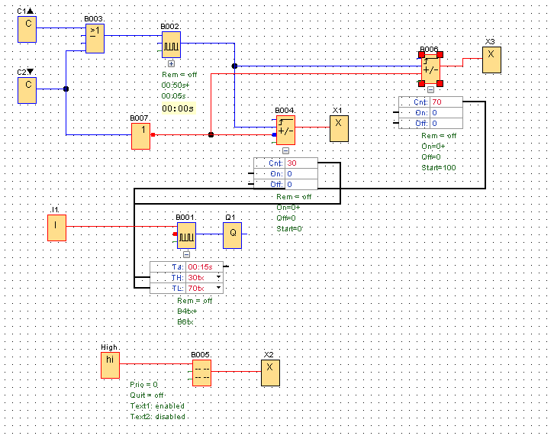This screenshot has height=439, width=554.
Task: Select the B002 pulse generator block
Action: (x=171, y=44)
